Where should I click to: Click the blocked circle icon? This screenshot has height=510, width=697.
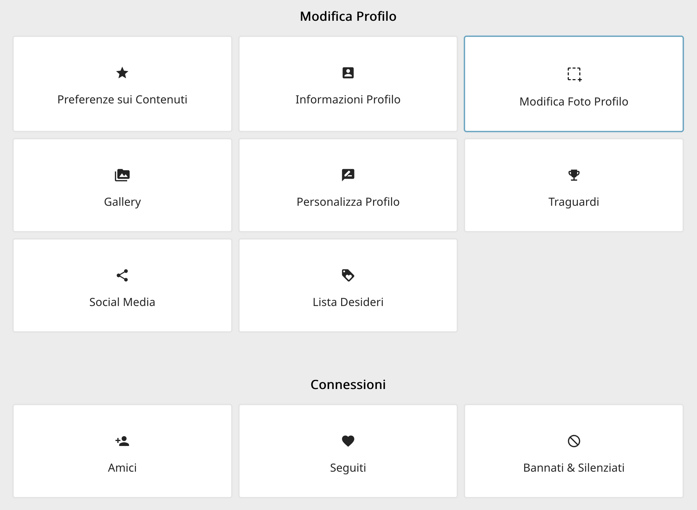574,441
